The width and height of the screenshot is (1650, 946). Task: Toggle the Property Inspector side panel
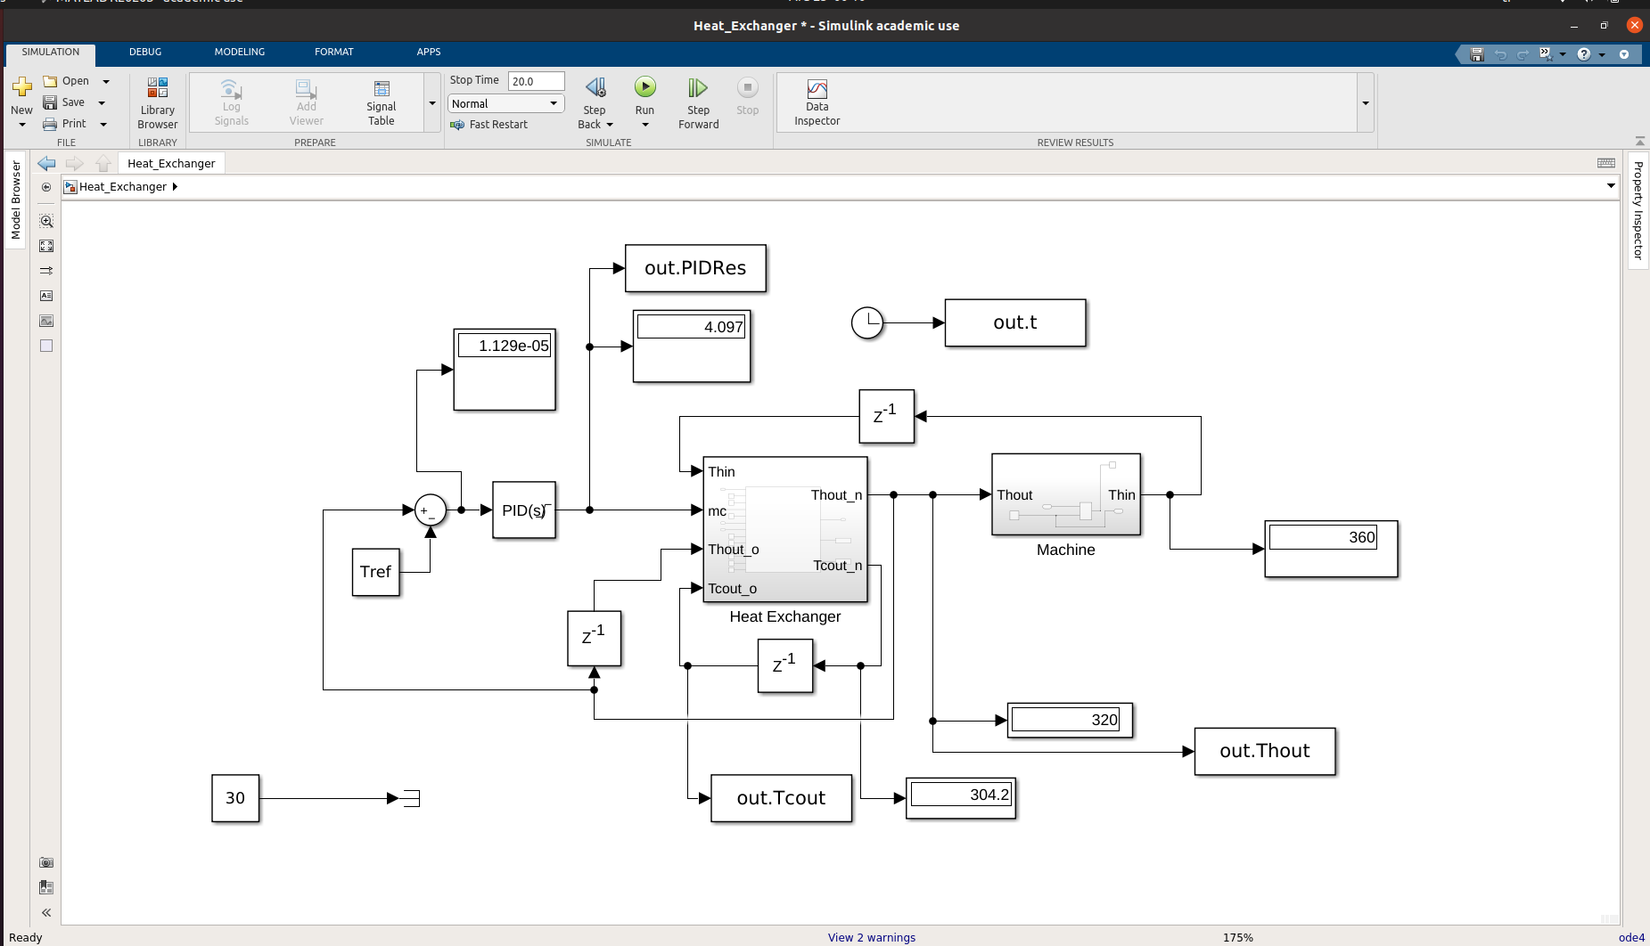click(x=1638, y=210)
